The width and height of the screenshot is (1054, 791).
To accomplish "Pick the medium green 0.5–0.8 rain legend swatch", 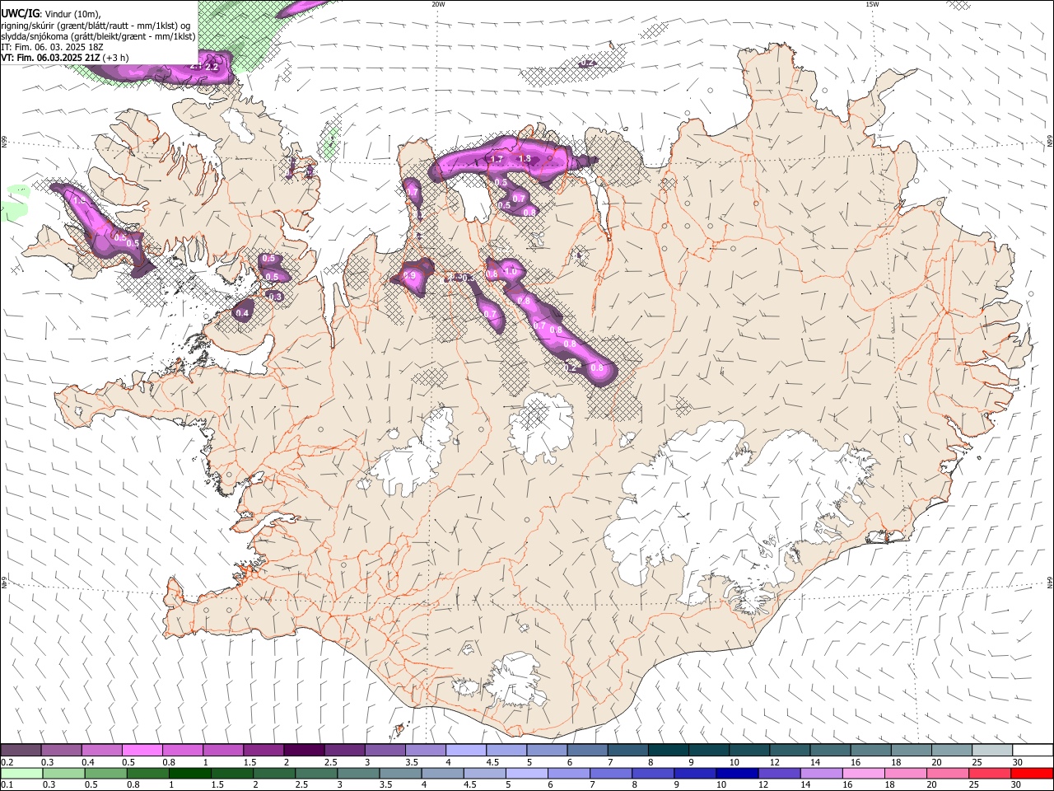I will 106,773.
